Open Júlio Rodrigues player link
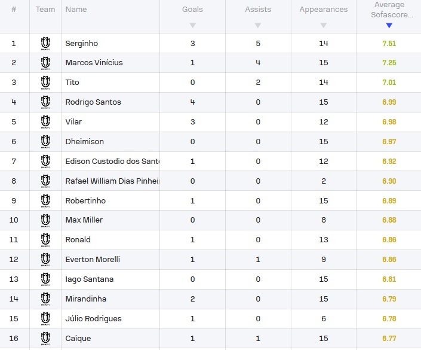The image size is (421, 350). 93,319
